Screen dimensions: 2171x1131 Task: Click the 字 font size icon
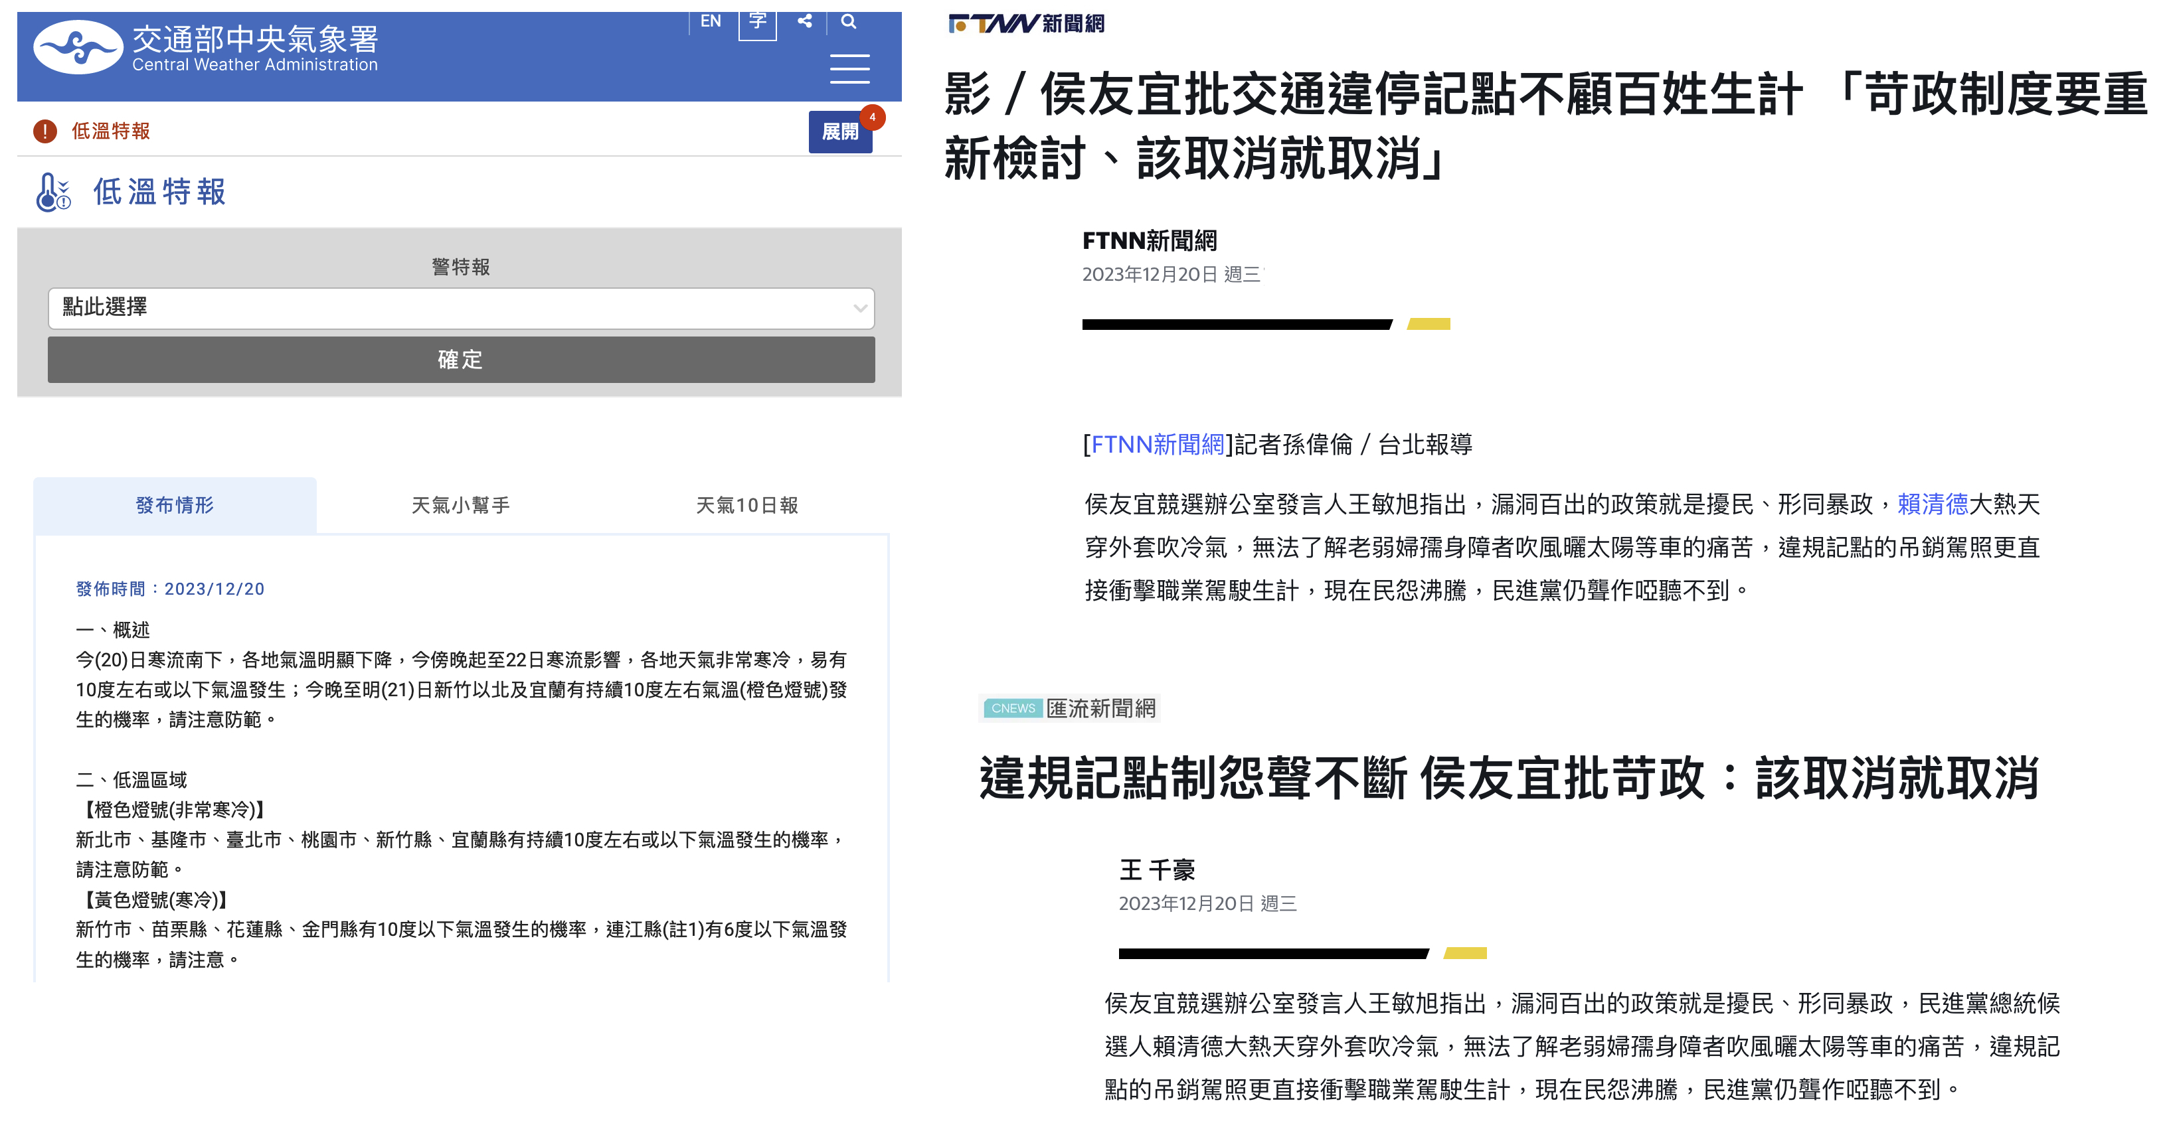click(757, 21)
